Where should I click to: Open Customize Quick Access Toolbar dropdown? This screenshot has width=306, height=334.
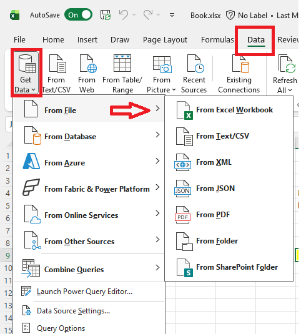coord(172,15)
